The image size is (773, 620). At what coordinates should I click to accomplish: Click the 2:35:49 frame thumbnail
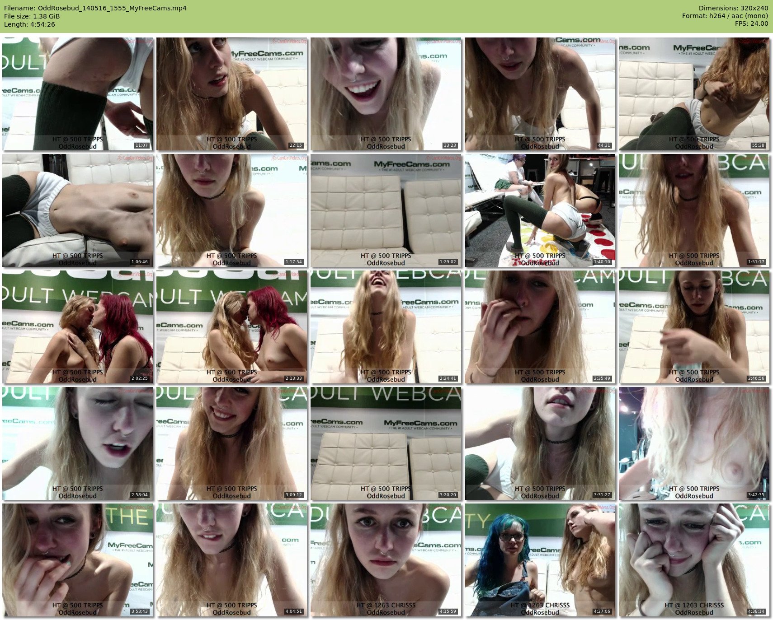[540, 327]
